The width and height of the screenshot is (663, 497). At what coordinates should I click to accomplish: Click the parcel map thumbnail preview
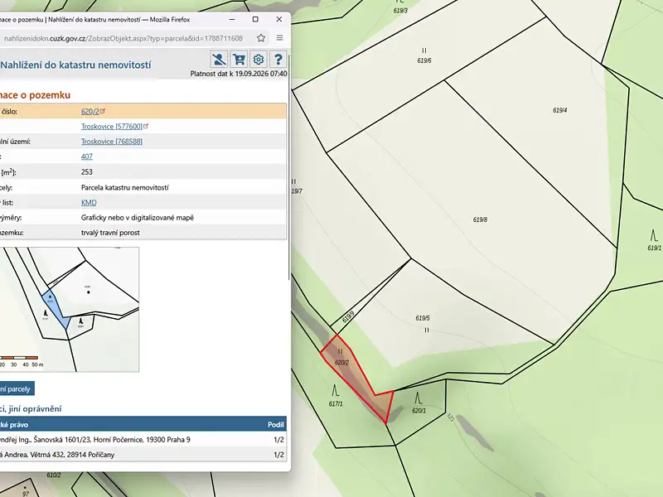[70, 309]
